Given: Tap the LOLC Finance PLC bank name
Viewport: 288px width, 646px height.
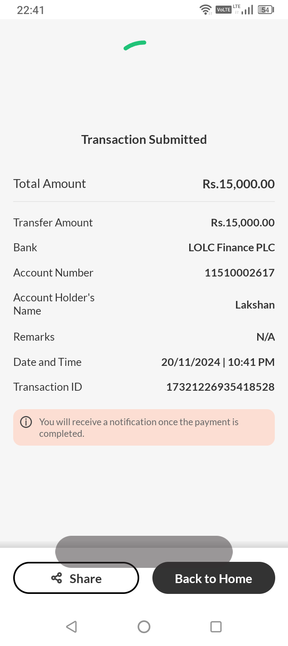Looking at the screenshot, I should click(x=232, y=247).
